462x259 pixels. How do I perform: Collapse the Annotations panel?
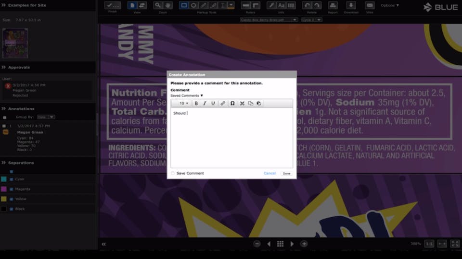[3, 109]
